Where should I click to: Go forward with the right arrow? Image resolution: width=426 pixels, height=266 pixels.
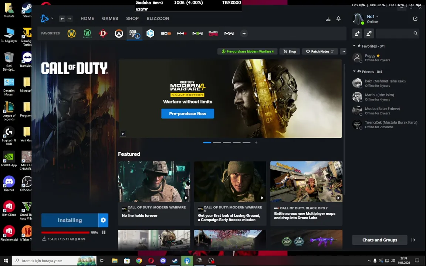(x=70, y=18)
